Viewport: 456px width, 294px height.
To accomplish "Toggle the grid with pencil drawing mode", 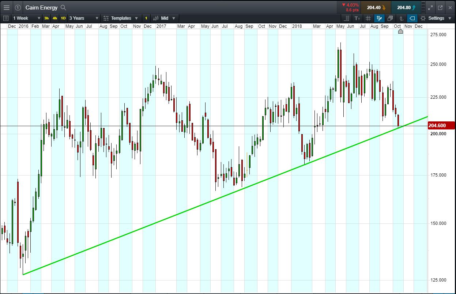I will tap(379, 18).
